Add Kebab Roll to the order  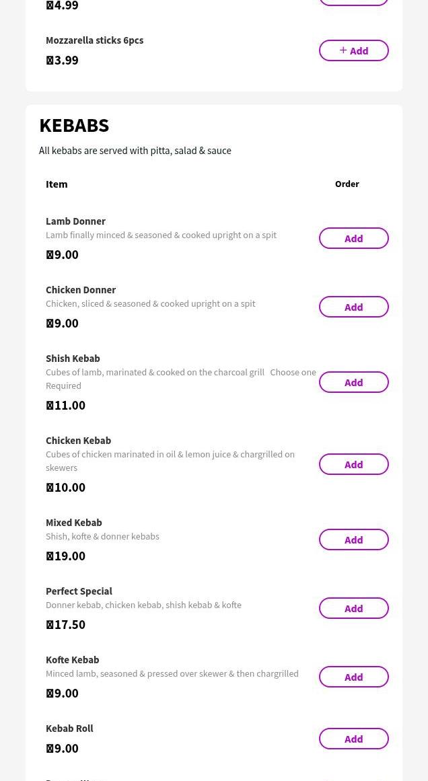tap(353, 738)
